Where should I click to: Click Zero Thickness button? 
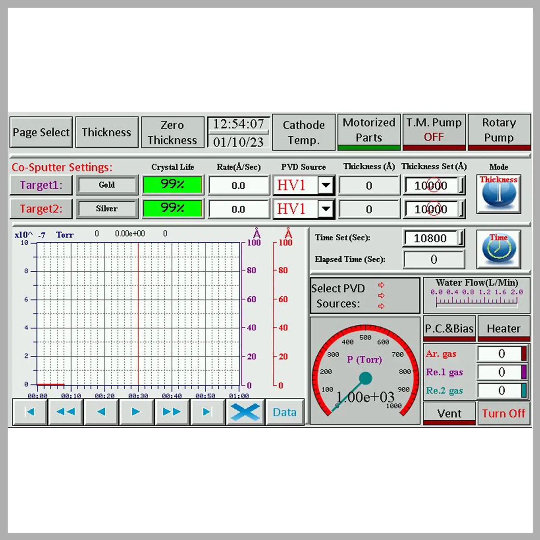(x=172, y=132)
